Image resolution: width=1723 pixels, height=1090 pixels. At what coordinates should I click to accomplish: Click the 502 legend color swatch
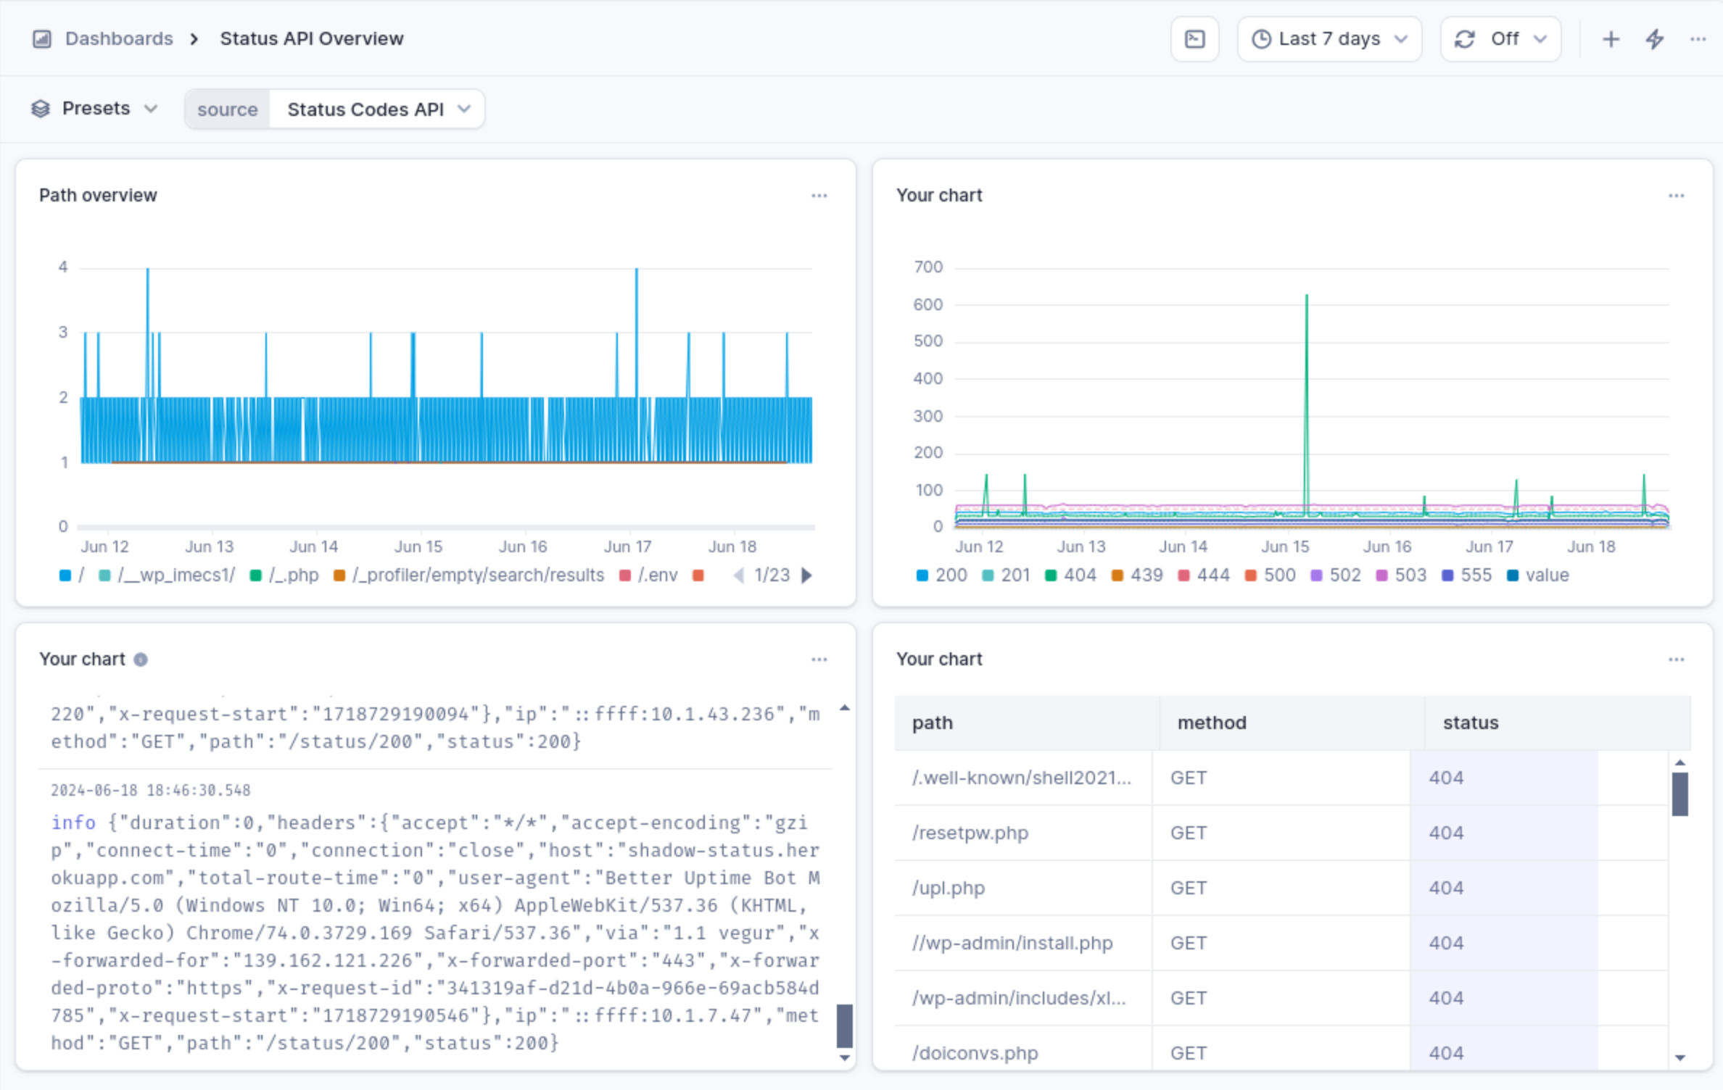click(x=1316, y=575)
